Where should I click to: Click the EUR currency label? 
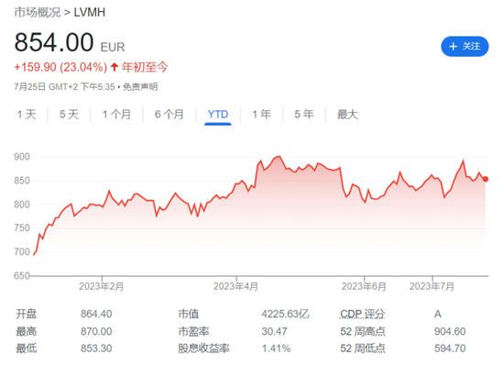click(113, 48)
